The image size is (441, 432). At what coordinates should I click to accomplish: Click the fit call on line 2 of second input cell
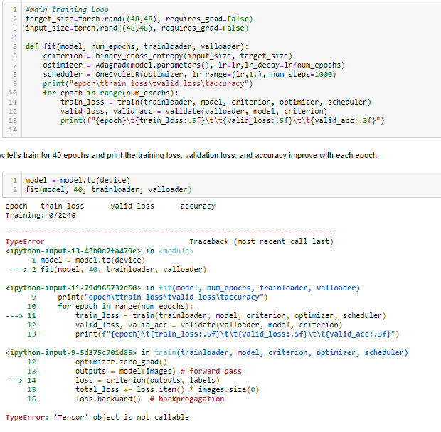pyautogui.click(x=108, y=189)
